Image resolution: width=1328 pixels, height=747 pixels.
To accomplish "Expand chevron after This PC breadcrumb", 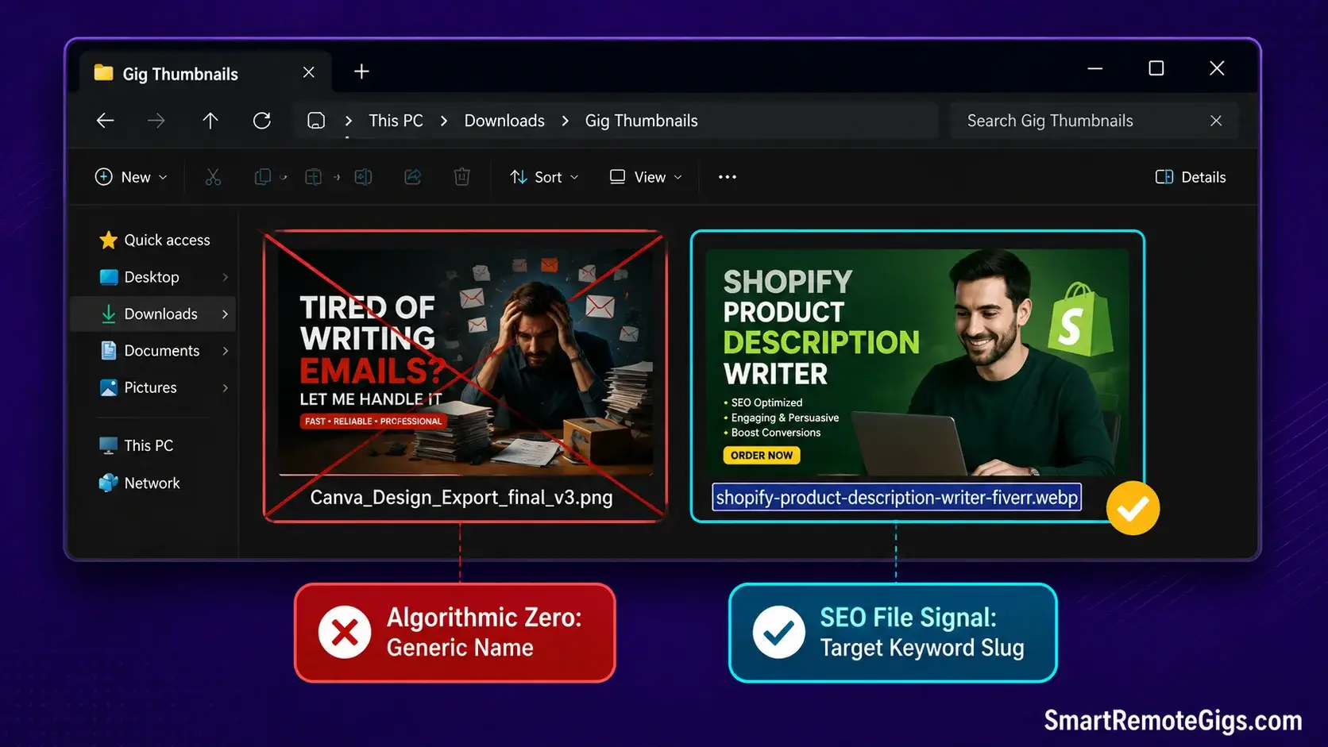I will point(444,121).
